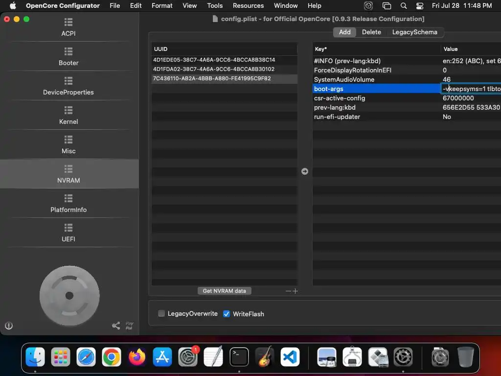Select UUID 7C436110-AB2A-4BBB-A880-FE41995C9F82
The image size is (501, 376).
pos(224,78)
